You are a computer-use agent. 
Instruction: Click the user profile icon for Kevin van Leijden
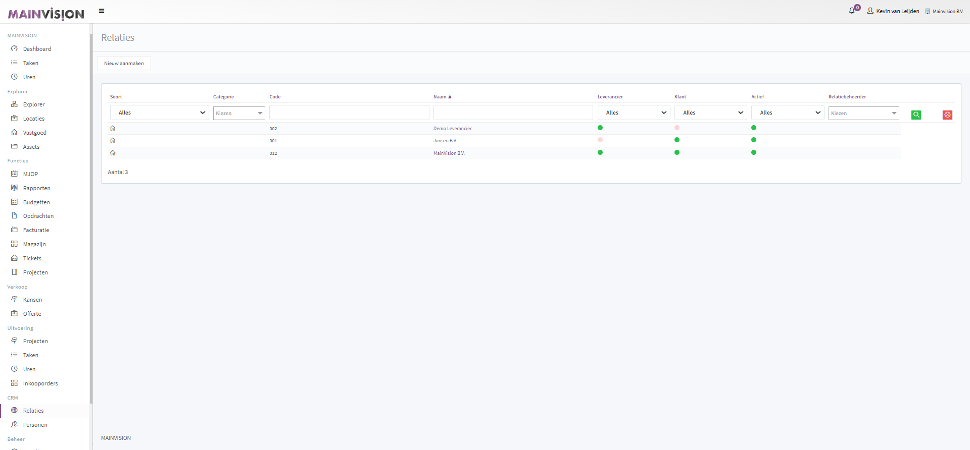point(870,11)
